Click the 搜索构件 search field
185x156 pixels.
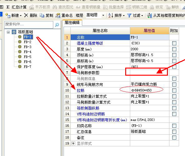pyautogui.click(x=29, y=25)
